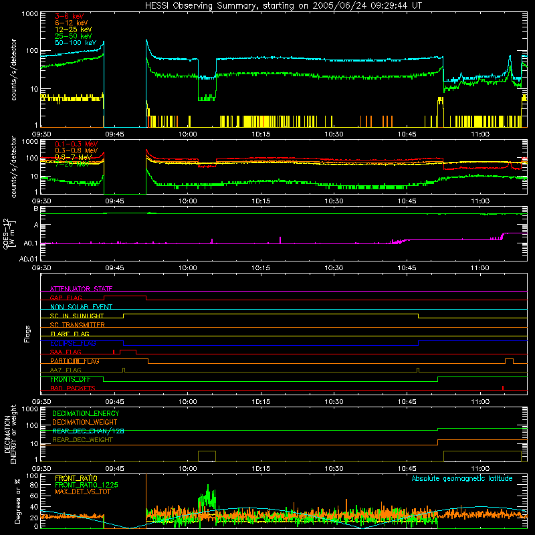
Task: Select the BAD_PACKETS flag label
Action: tap(72, 388)
